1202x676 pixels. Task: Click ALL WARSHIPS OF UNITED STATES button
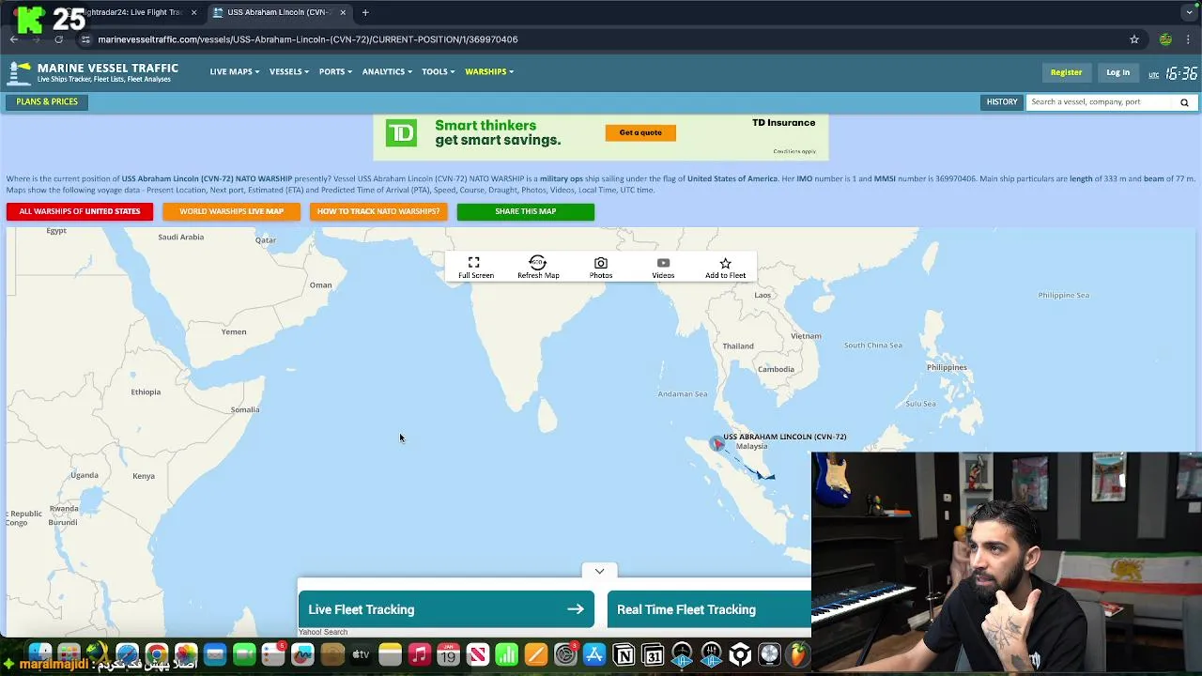[80, 211]
